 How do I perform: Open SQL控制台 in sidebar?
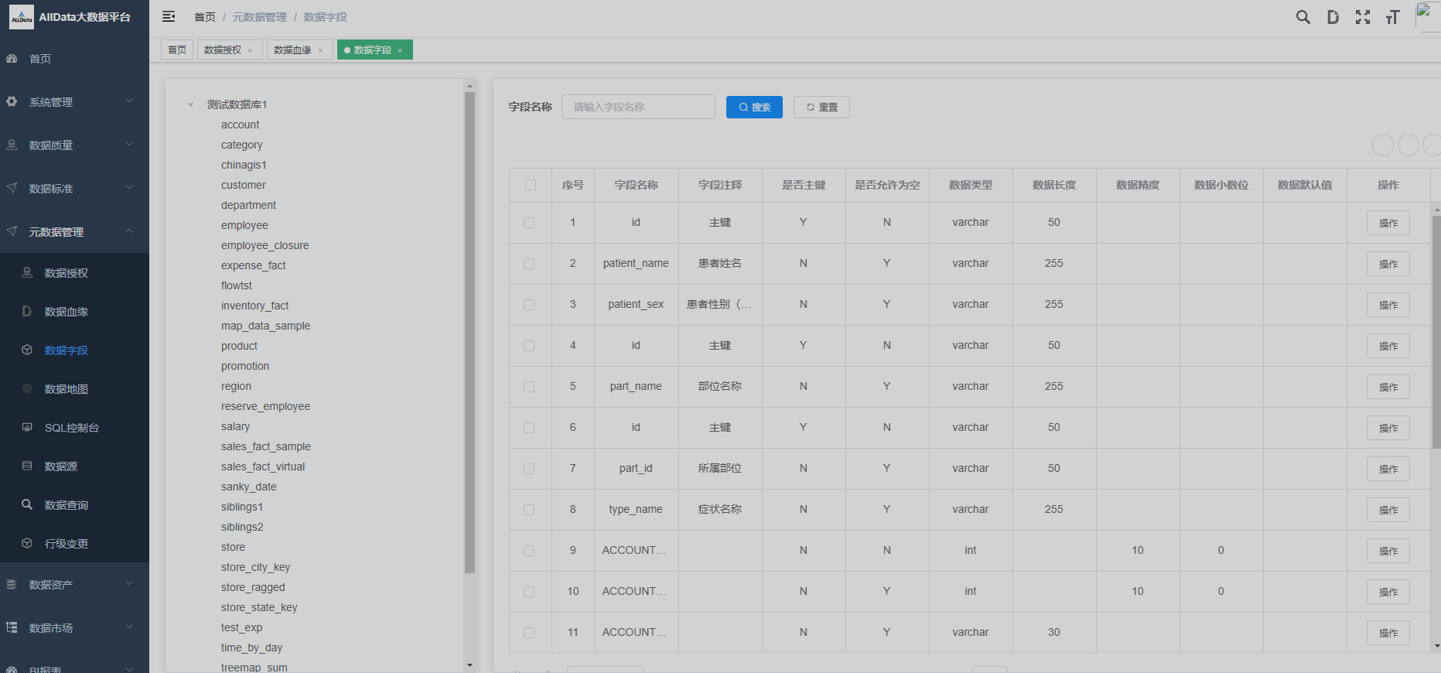tap(71, 428)
